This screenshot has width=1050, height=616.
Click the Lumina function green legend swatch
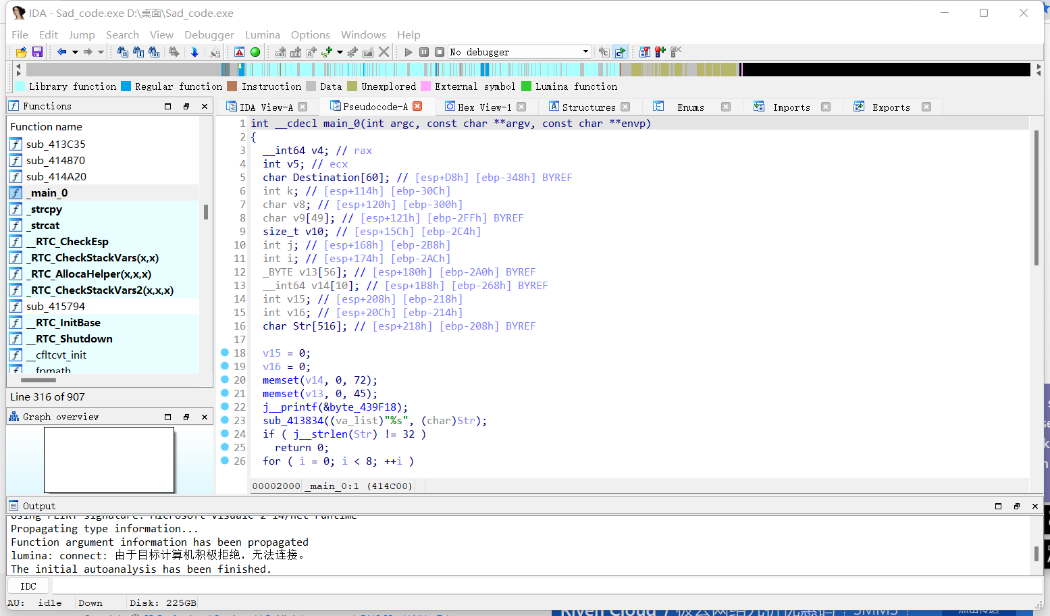click(527, 86)
